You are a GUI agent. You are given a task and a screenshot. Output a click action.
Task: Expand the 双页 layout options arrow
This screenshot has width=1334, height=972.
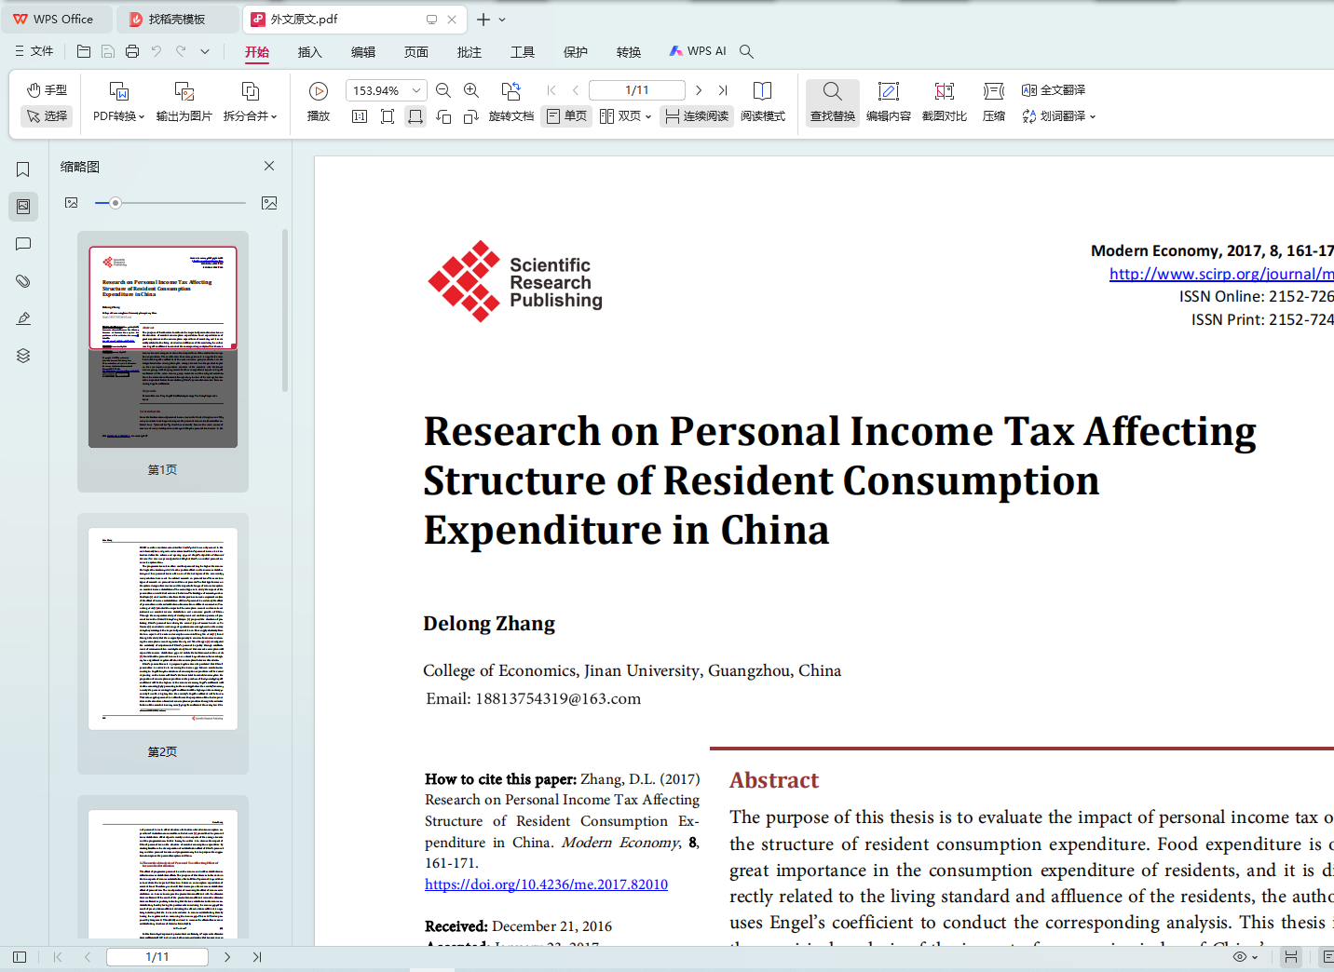tap(647, 117)
